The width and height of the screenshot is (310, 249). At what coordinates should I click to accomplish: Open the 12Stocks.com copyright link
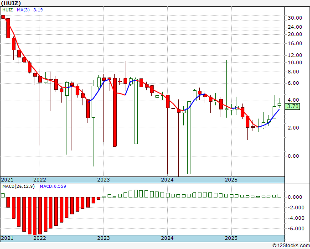(x=291, y=246)
